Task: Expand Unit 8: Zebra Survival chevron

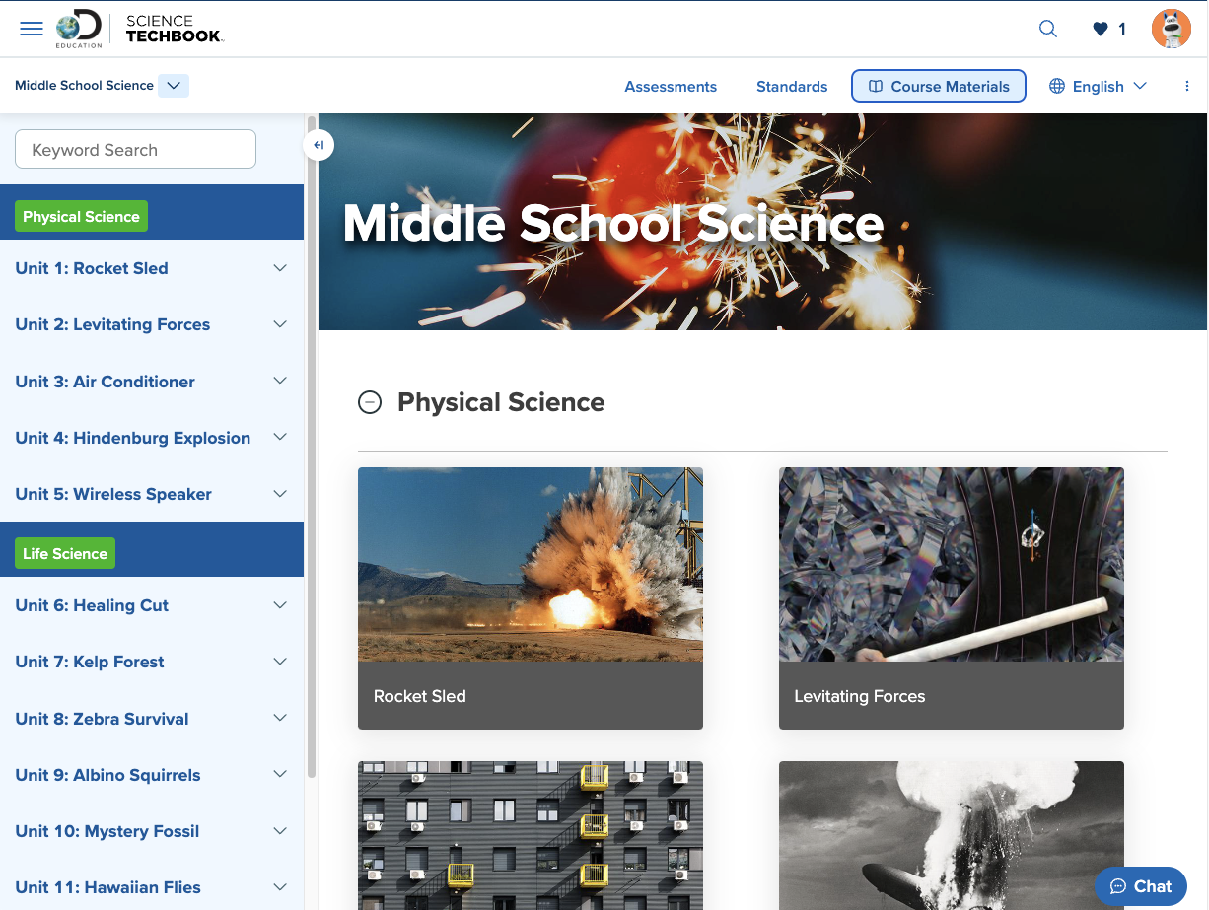Action: click(x=280, y=719)
